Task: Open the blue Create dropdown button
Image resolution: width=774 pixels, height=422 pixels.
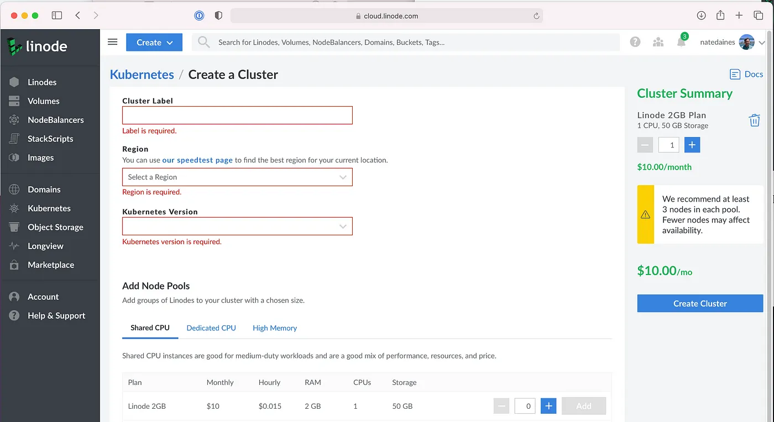Action: pyautogui.click(x=154, y=43)
